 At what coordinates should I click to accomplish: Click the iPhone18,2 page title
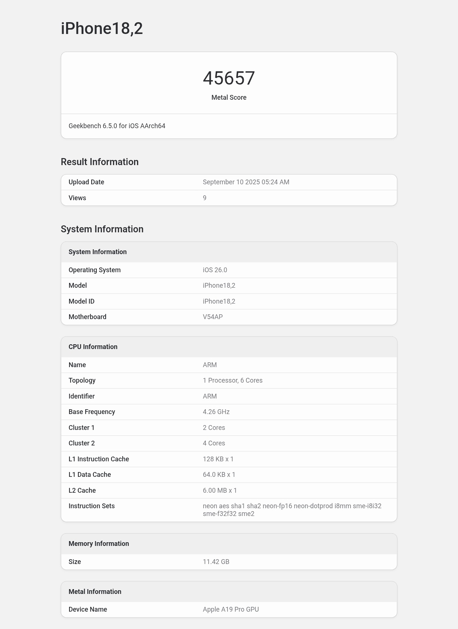(x=102, y=28)
